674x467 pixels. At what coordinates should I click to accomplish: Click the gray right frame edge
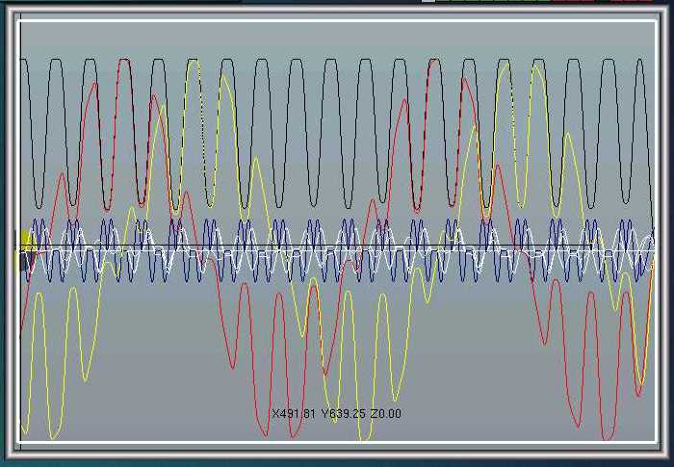pyautogui.click(x=663, y=231)
